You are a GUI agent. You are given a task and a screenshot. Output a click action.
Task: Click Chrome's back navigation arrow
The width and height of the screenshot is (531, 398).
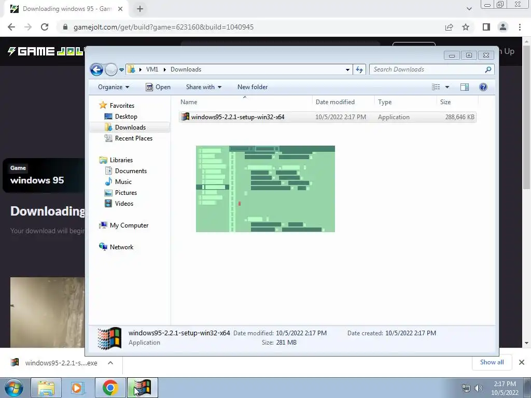11,27
